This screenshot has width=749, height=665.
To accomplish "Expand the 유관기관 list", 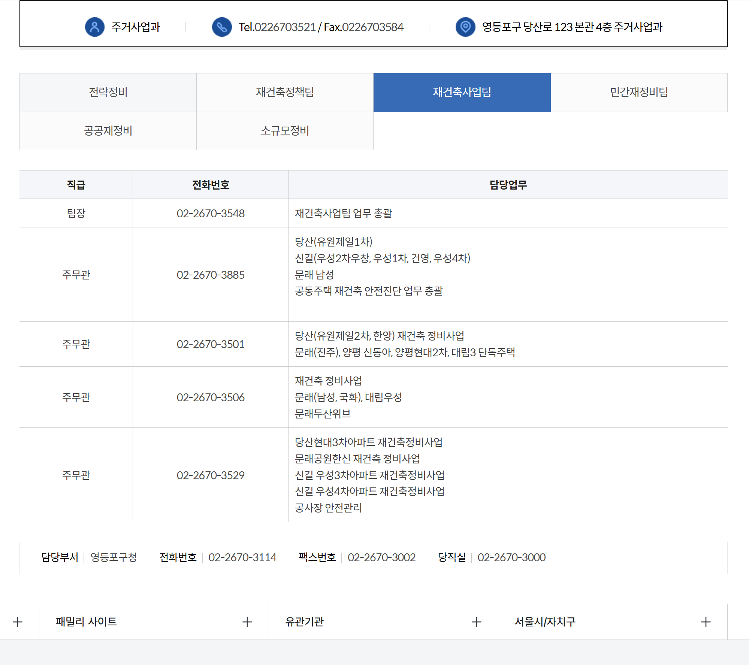I will [x=304, y=622].
